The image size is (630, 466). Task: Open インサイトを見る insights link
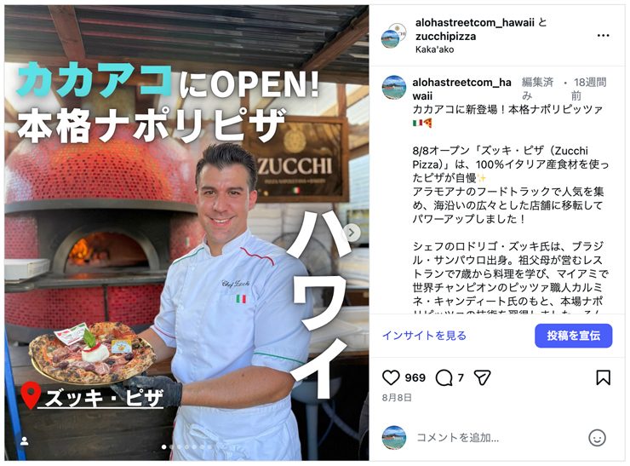(x=424, y=336)
